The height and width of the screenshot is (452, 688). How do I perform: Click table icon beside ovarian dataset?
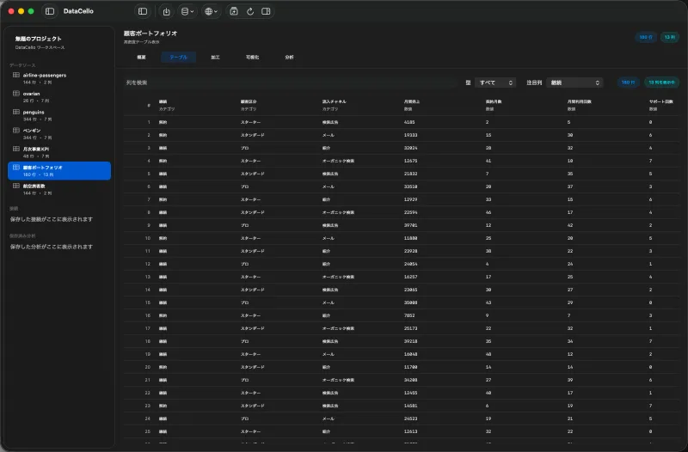(16, 94)
